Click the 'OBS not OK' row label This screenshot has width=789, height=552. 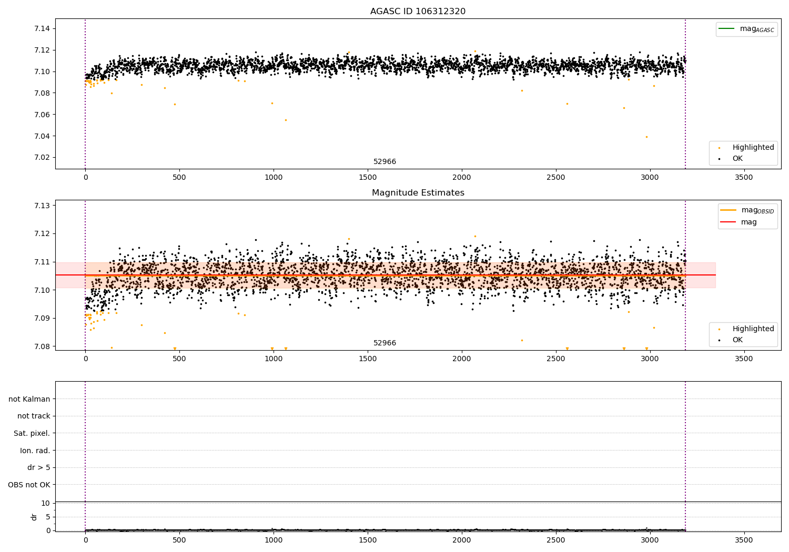(29, 485)
